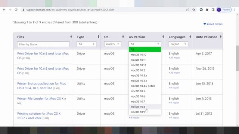Select macOS 10.7 option

click(x=145, y=102)
